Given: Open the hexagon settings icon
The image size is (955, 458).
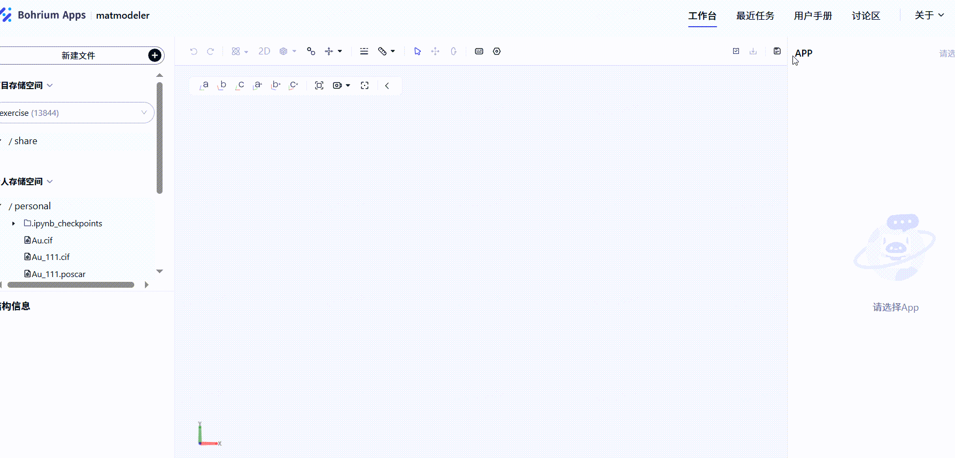Looking at the screenshot, I should (497, 51).
